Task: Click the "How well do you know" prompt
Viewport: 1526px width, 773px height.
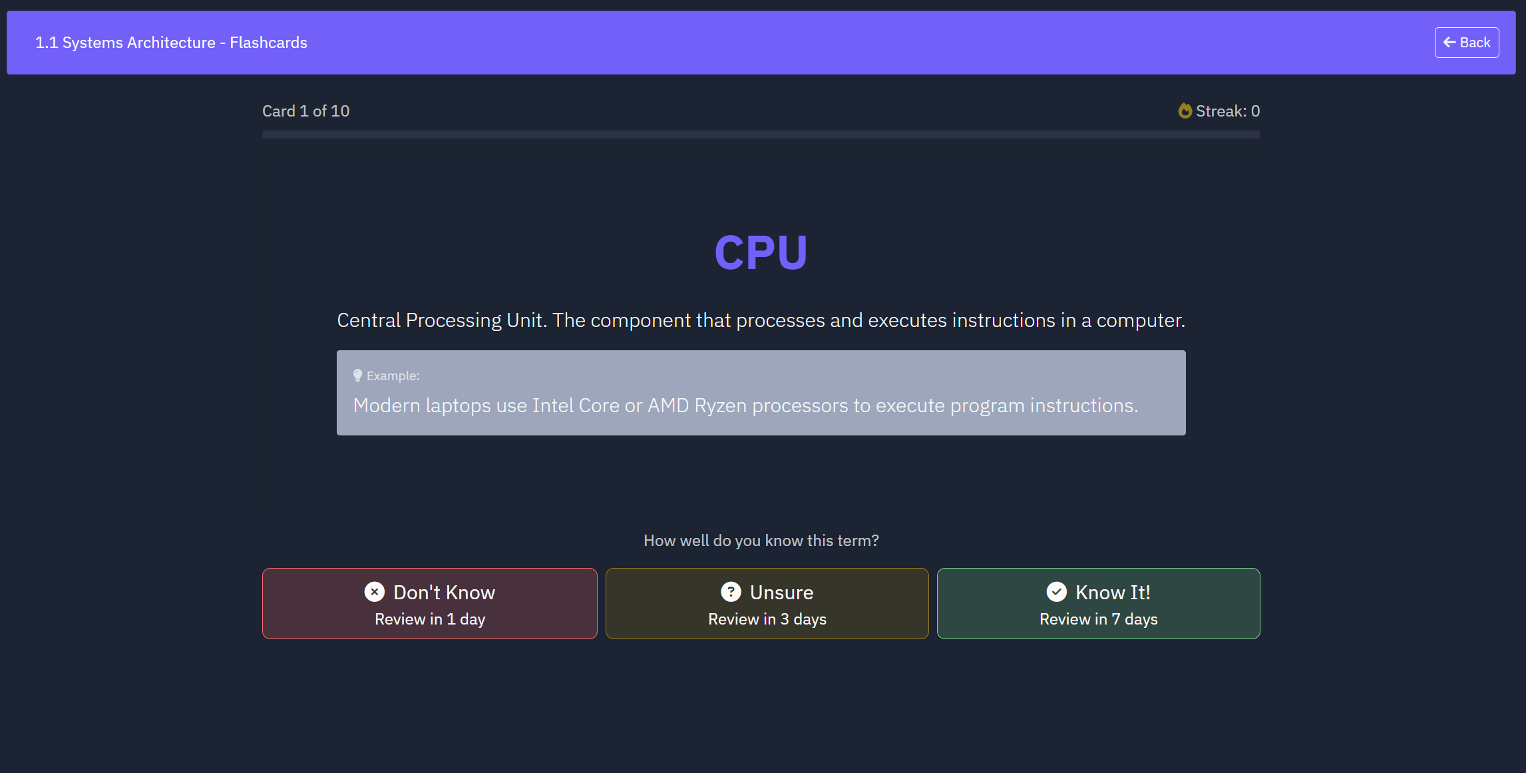Action: tap(761, 541)
